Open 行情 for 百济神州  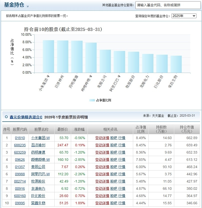coord(122,145)
